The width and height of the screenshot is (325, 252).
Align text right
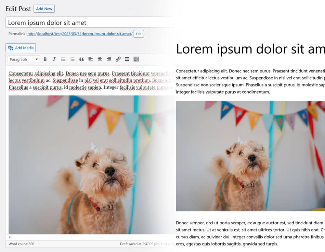click(x=109, y=59)
